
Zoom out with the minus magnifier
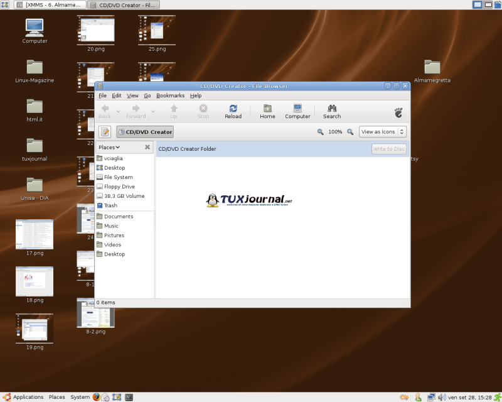click(x=320, y=132)
